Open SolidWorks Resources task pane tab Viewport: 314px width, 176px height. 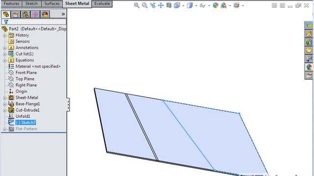[x=309, y=25]
